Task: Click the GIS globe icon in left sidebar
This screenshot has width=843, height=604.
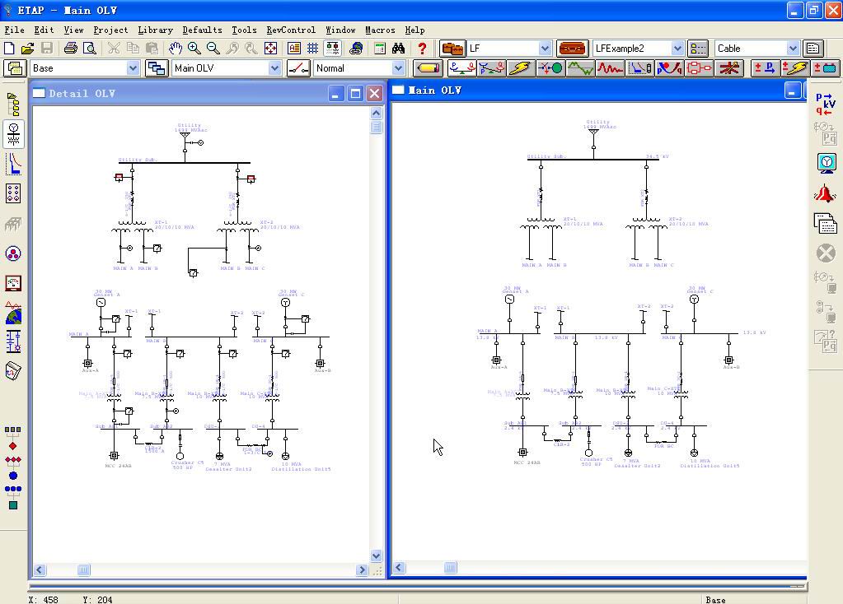Action: click(13, 313)
